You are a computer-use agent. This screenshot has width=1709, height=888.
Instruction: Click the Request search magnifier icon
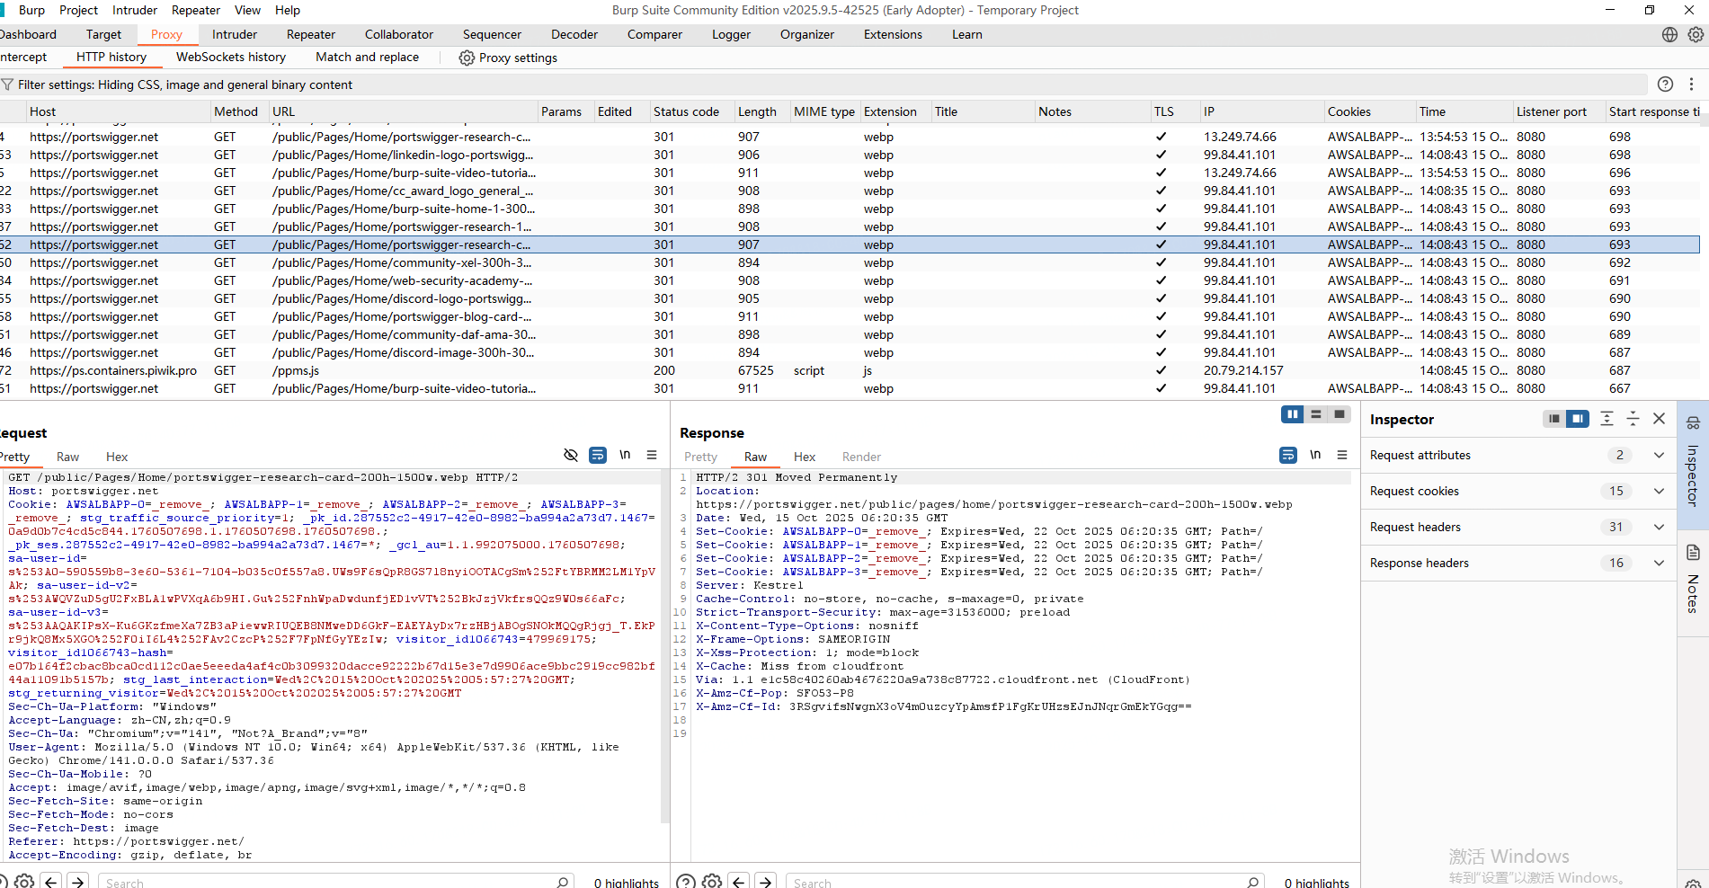(563, 882)
